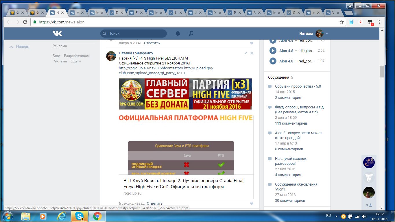Play the Aion 4.8 idlegion track
Screen dimensions: 395x222
(x=273, y=51)
